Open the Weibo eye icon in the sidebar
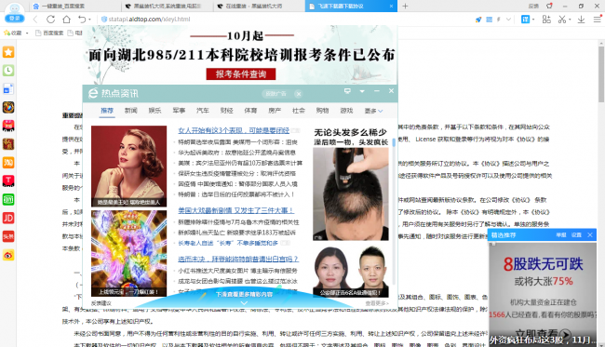This screenshot has height=347, width=605. point(8,255)
